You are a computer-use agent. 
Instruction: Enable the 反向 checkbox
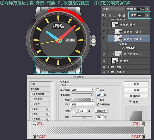pos(97,100)
